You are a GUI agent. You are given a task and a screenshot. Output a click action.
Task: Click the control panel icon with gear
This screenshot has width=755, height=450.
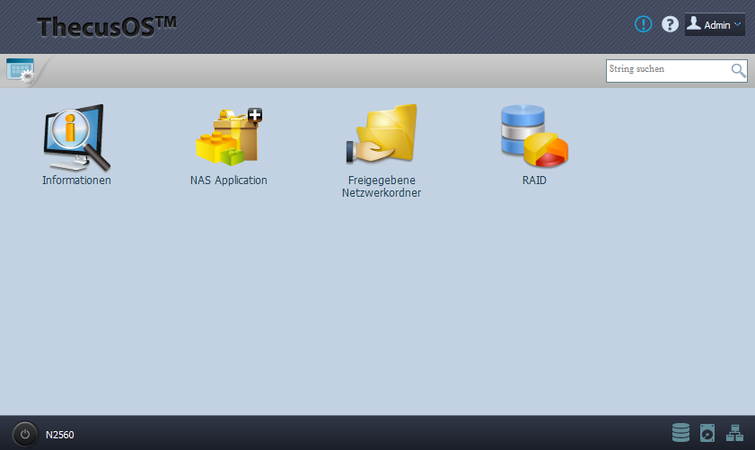click(x=21, y=71)
